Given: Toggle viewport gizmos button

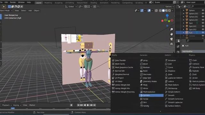Looking at the screenshot, I should [x=142, y=11].
